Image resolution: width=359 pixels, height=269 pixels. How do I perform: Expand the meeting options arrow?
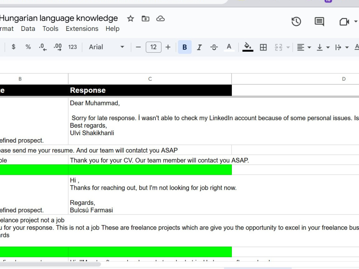coord(355,22)
